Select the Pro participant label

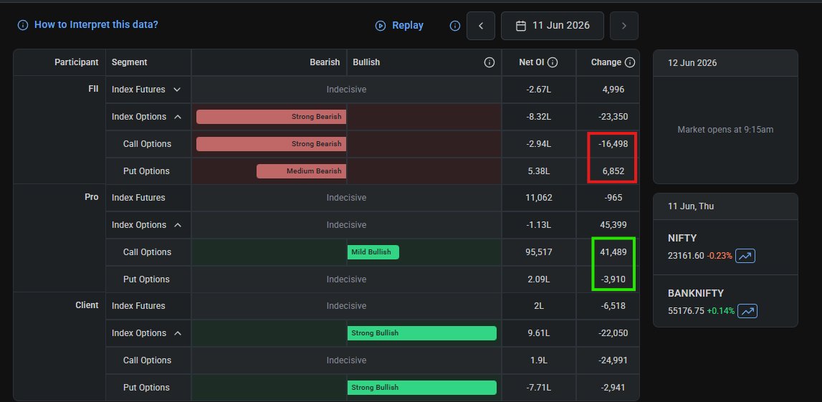pos(92,197)
